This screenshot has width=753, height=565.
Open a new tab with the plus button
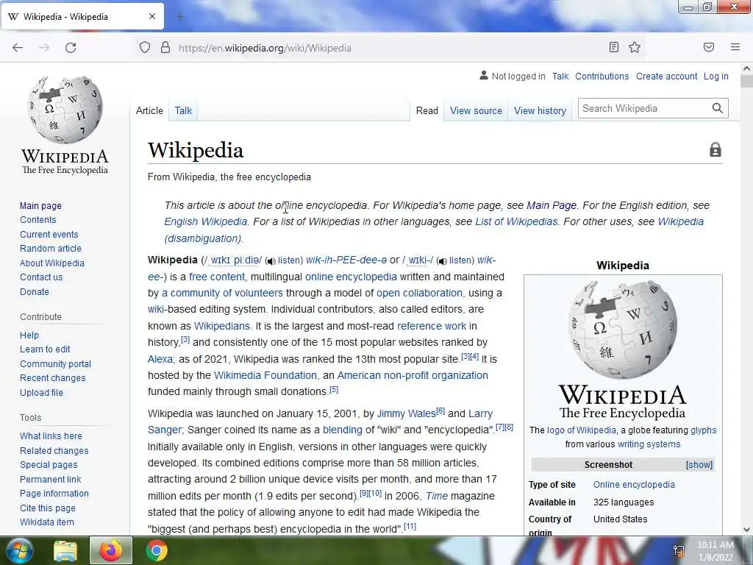click(180, 17)
